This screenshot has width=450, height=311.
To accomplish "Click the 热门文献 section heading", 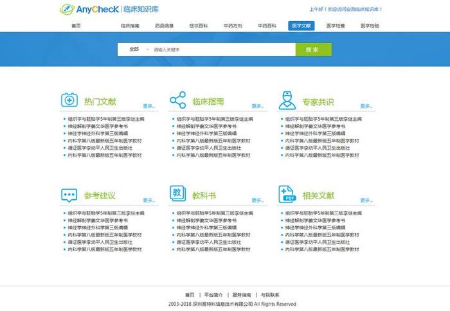I will [100, 102].
